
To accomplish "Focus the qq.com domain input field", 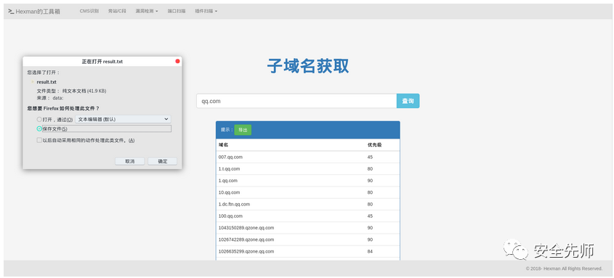I will coord(296,101).
